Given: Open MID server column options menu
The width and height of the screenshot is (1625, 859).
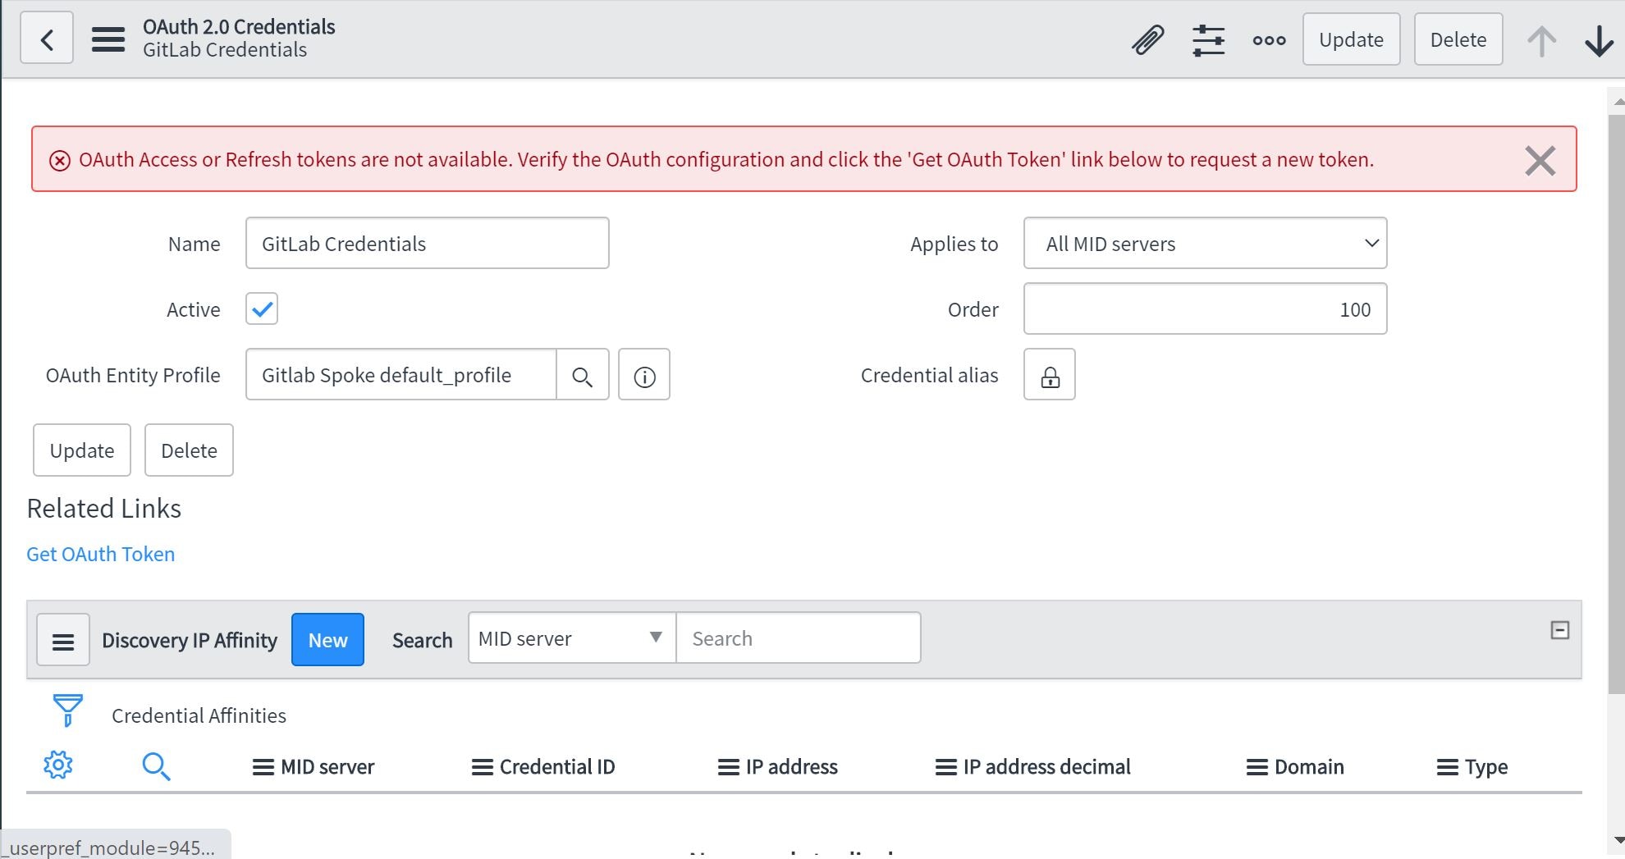Looking at the screenshot, I should click(263, 767).
